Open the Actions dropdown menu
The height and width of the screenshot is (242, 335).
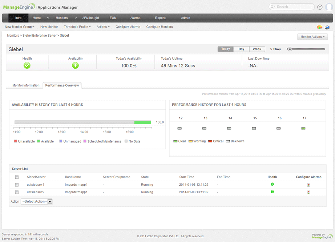(x=103, y=27)
